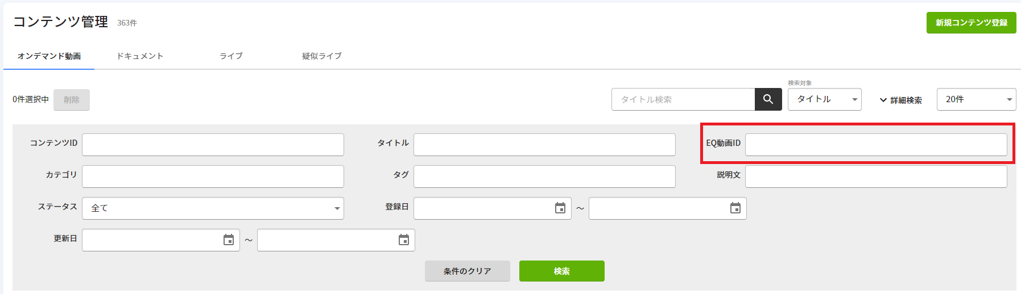Open the 検索対象 タイトル dropdown
The width and height of the screenshot is (1021, 294).
[824, 99]
